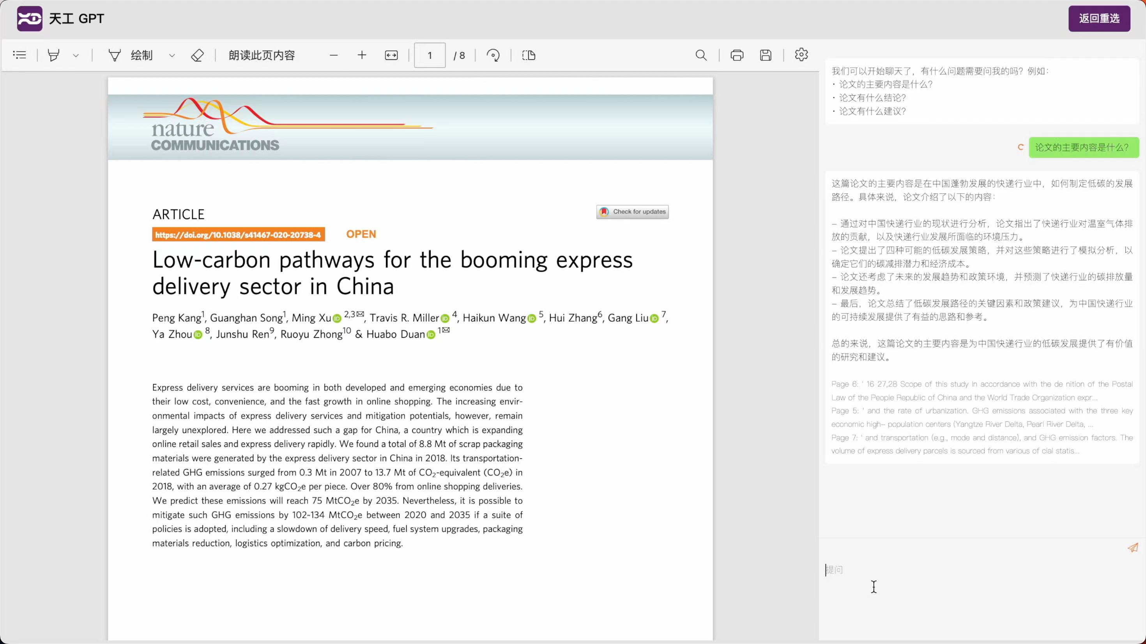
Task: Choose the eraser tool
Action: [x=197, y=55]
